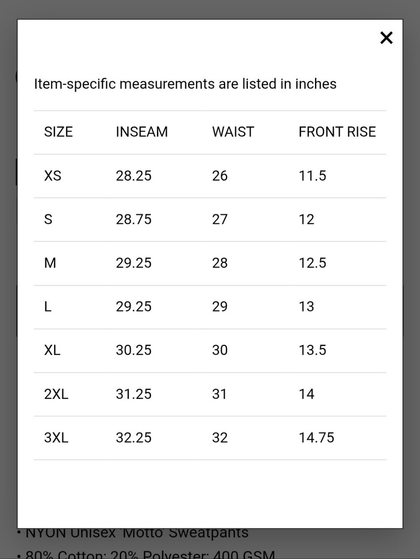Select the INSEAM column header
420x559 pixels.
click(x=142, y=132)
